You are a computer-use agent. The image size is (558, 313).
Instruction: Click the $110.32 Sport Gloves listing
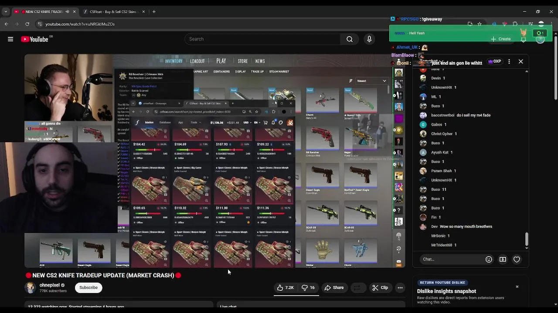tap(191, 194)
